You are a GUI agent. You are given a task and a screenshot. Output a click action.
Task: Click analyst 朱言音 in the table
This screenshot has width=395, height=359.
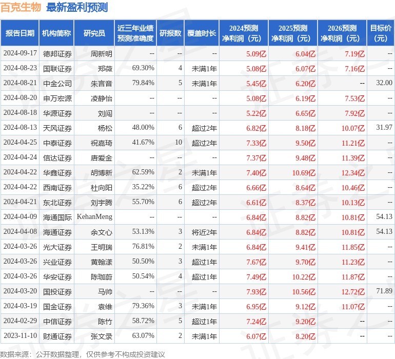pyautogui.click(x=101, y=83)
